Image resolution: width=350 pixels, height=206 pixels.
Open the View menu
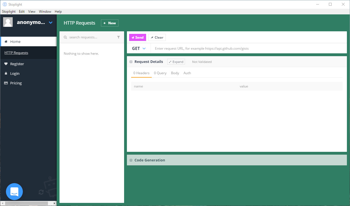[32, 12]
